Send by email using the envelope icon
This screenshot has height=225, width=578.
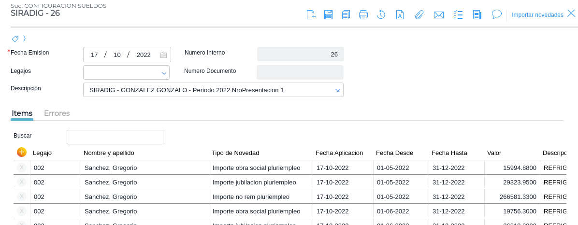click(x=439, y=15)
